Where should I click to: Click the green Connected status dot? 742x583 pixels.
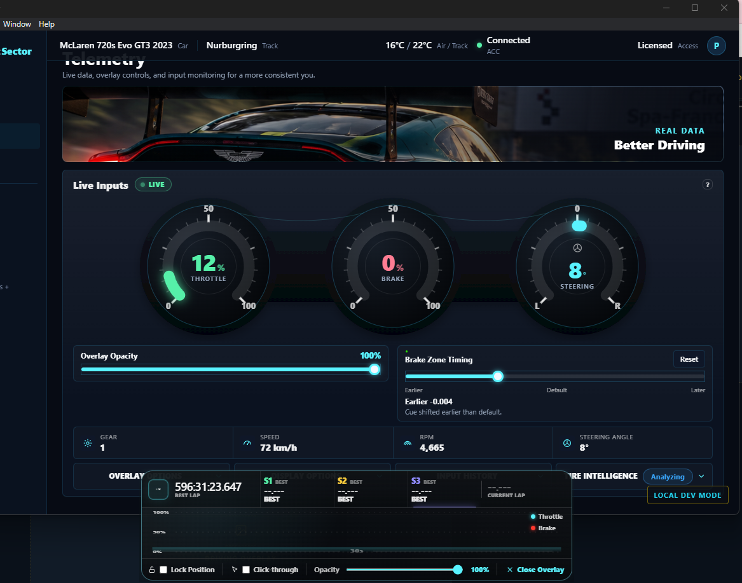479,45
